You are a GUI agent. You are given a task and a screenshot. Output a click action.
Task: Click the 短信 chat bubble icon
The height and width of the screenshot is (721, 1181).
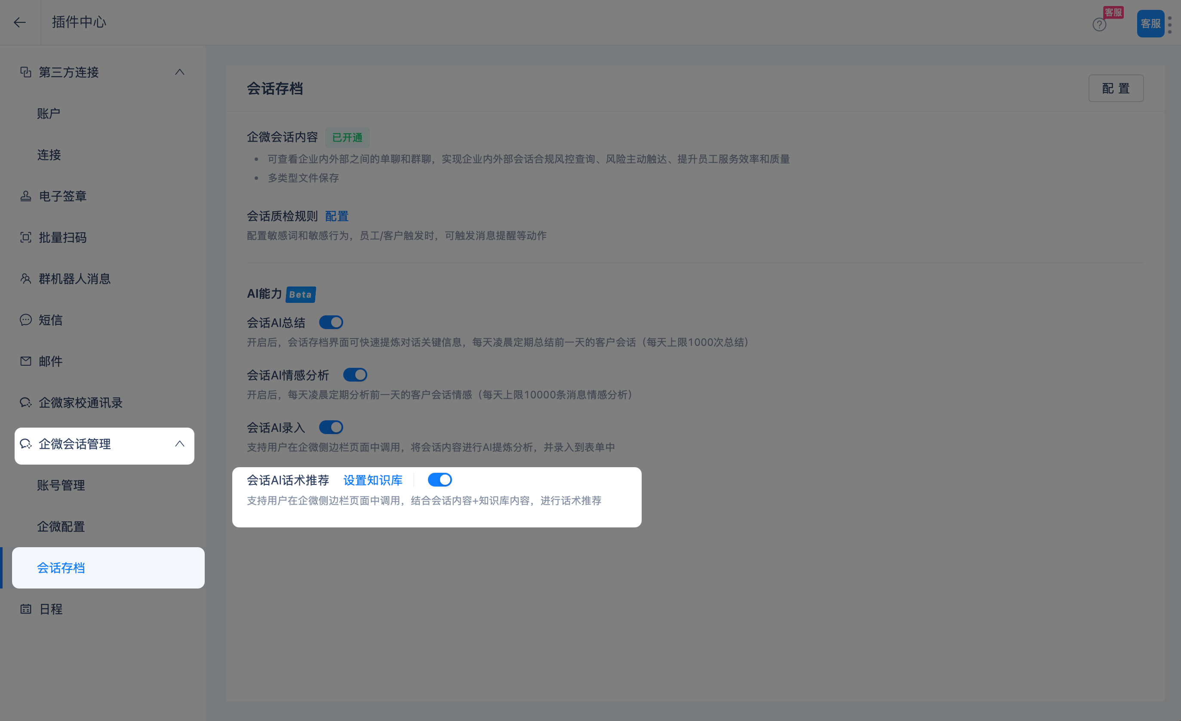pos(26,320)
